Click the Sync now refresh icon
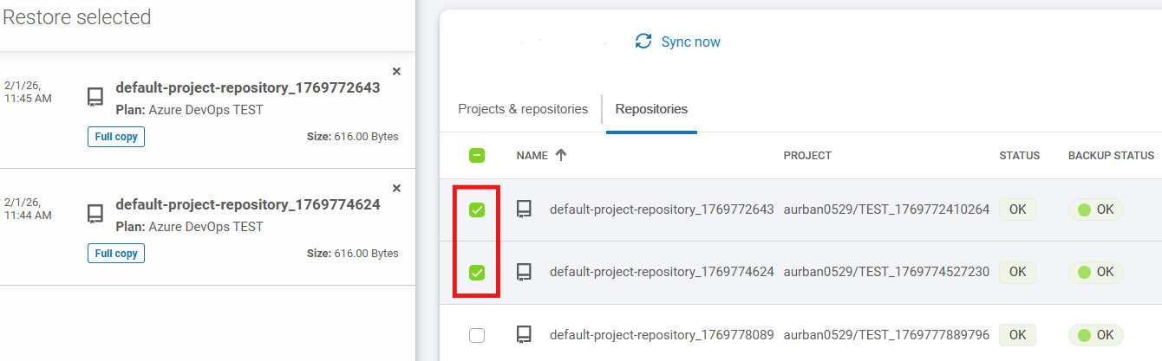Viewport: 1162px width, 361px height. [643, 42]
